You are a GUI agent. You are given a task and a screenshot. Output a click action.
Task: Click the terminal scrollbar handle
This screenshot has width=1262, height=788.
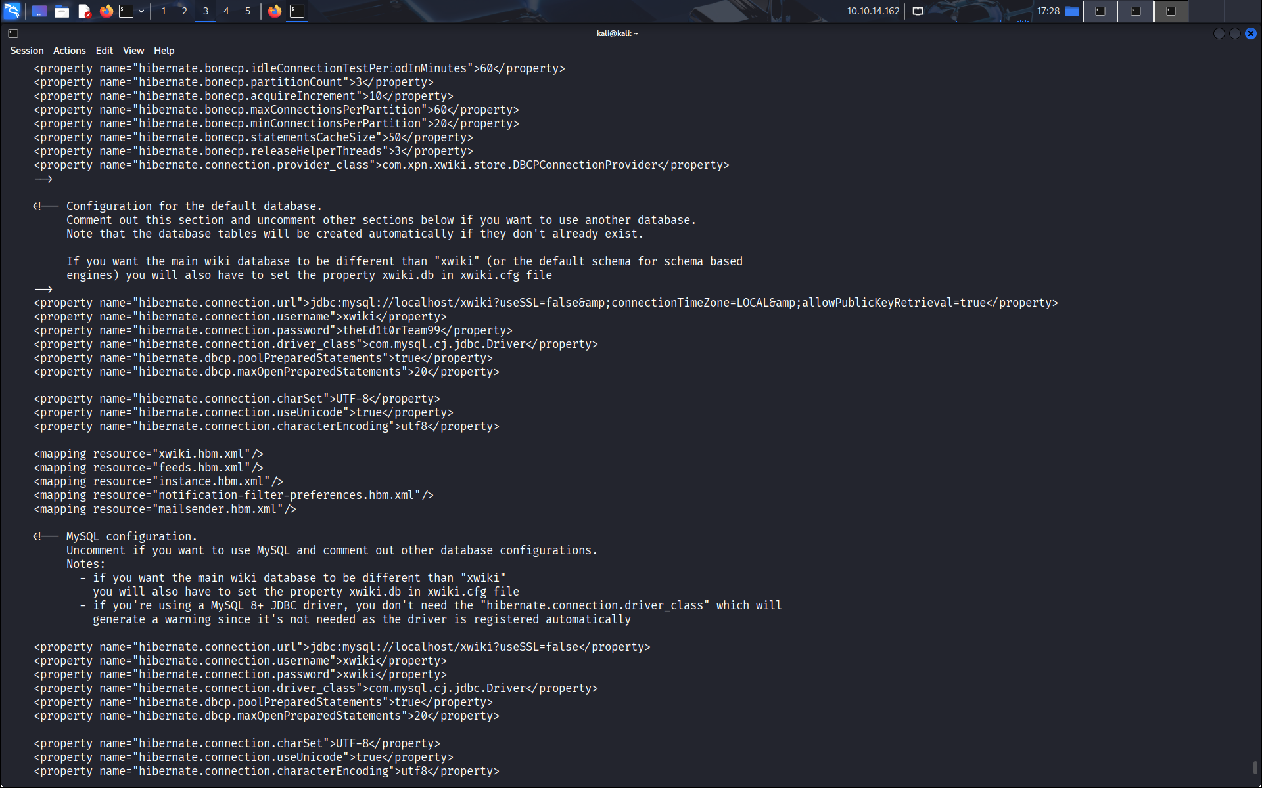coord(1255,767)
